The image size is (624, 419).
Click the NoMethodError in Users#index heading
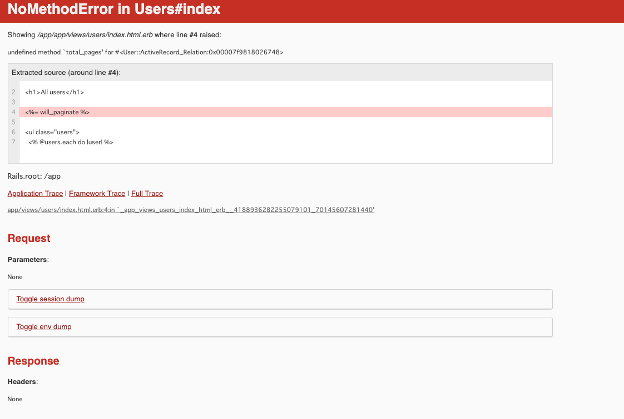tap(114, 9)
